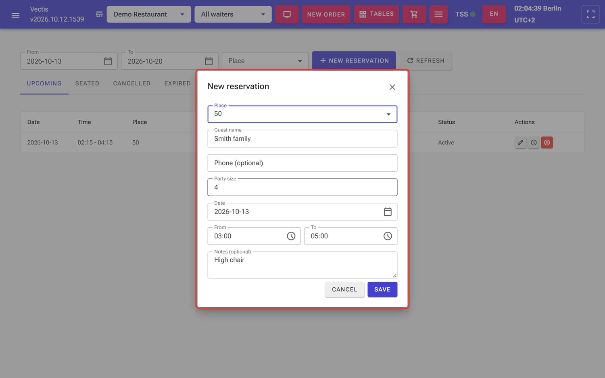
Task: Switch language with the EN button
Action: [494, 14]
